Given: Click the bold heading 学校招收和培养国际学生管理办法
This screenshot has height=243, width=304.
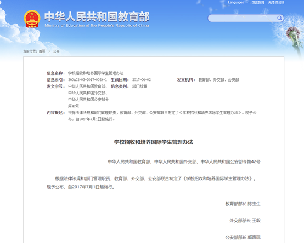Looking at the screenshot, I should tap(154, 142).
